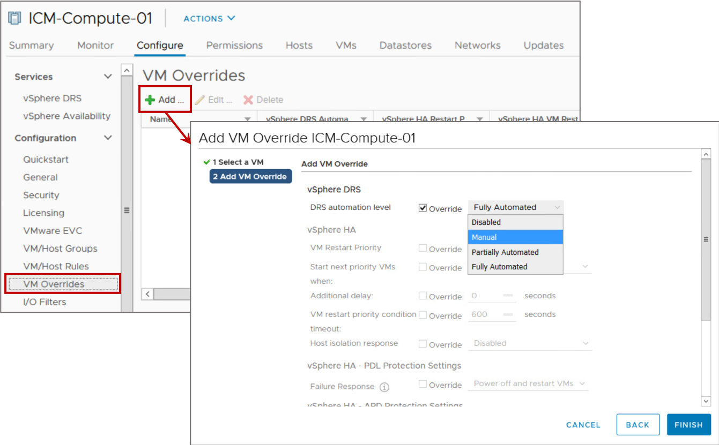Open I/O Filters in the sidebar
The height and width of the screenshot is (445, 719).
(x=45, y=301)
